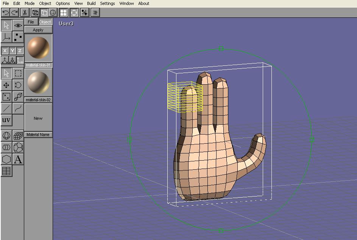
Task: Toggle the Y axis lock
Action: click(12, 50)
